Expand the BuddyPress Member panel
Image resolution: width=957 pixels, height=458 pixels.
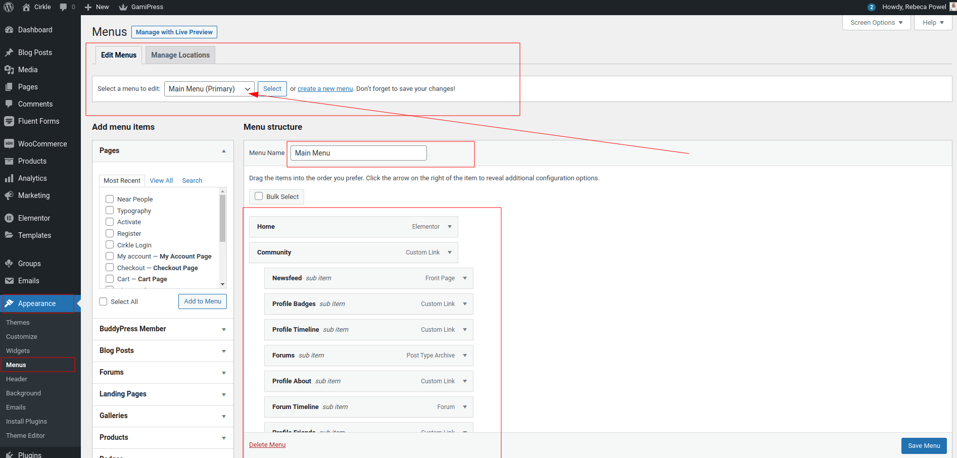224,329
